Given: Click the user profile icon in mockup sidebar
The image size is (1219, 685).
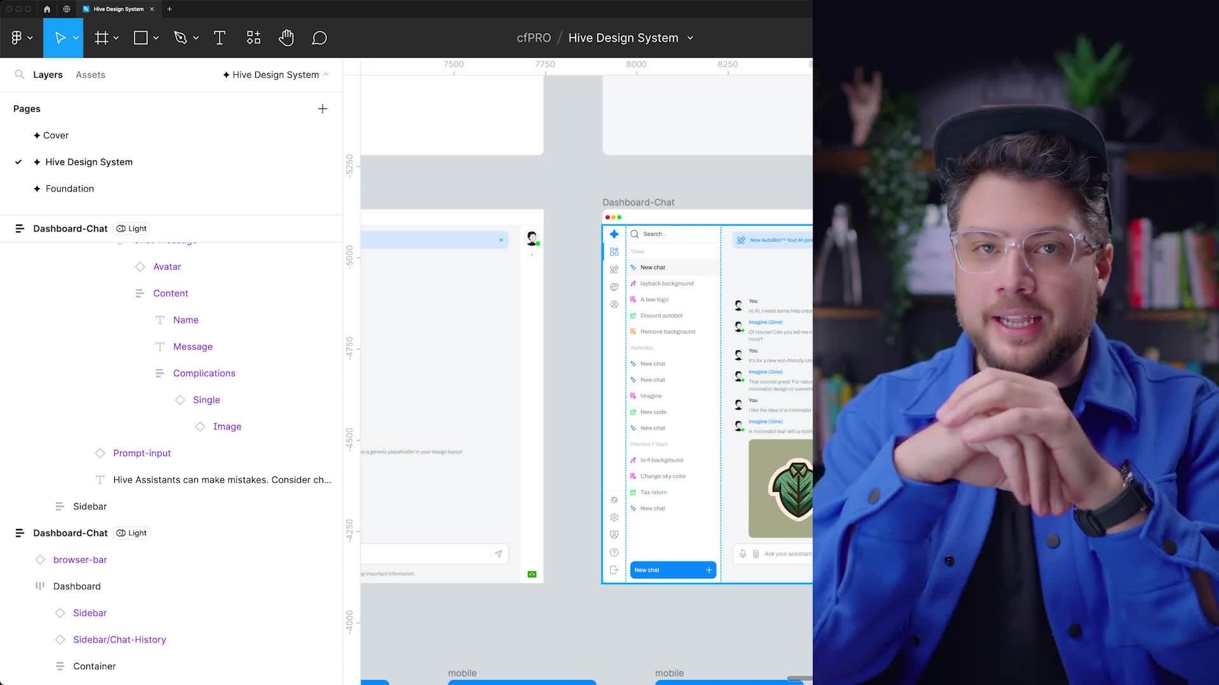Looking at the screenshot, I should (614, 304).
